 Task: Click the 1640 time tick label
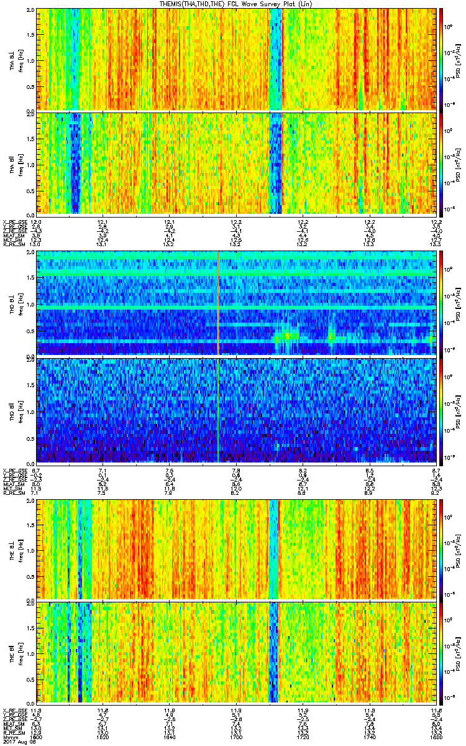click(169, 736)
